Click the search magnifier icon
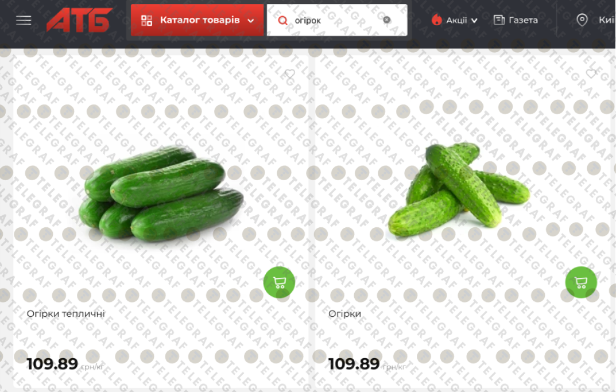616x392 pixels. tap(282, 20)
